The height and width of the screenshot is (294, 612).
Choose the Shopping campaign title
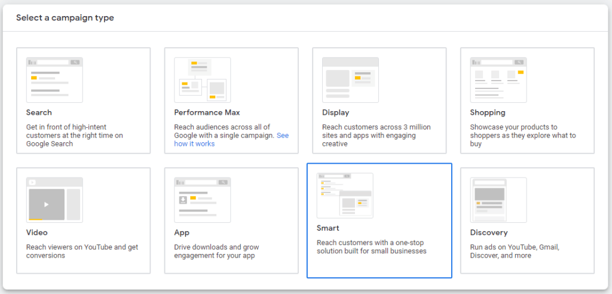pyautogui.click(x=488, y=113)
